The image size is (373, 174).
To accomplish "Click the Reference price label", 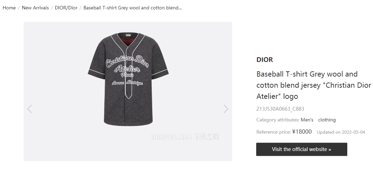I will coord(274,132).
